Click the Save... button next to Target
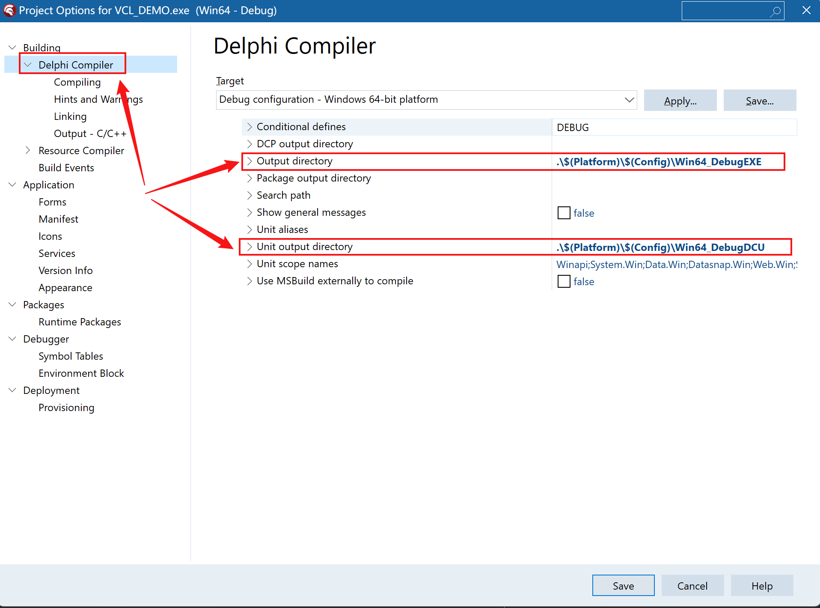The height and width of the screenshot is (608, 820). tap(760, 101)
